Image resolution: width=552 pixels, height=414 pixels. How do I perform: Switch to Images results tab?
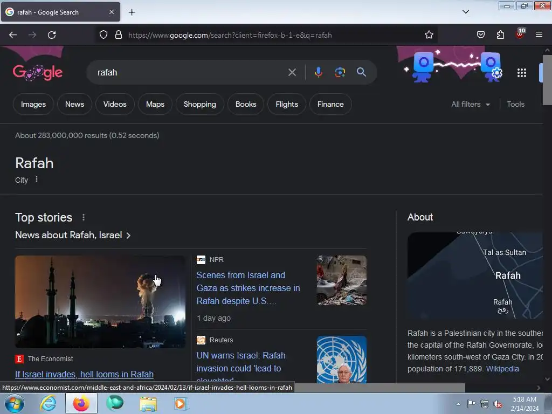point(33,104)
